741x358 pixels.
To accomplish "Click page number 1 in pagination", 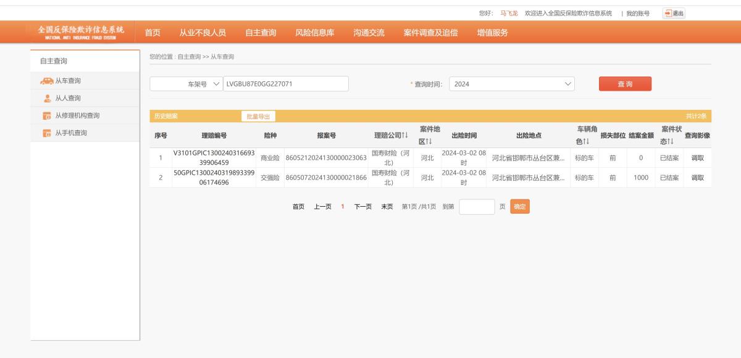I will click(343, 207).
